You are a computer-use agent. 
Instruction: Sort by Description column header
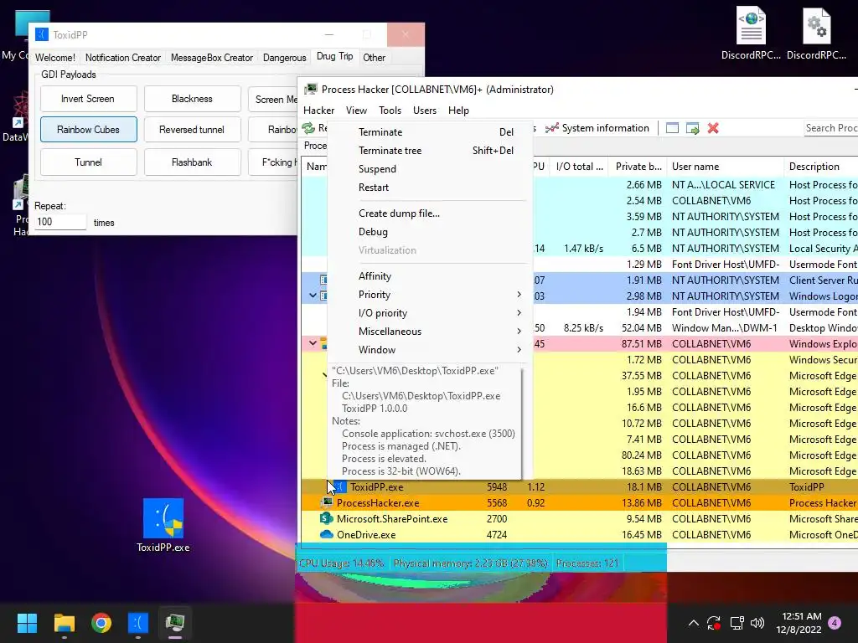pyautogui.click(x=821, y=167)
